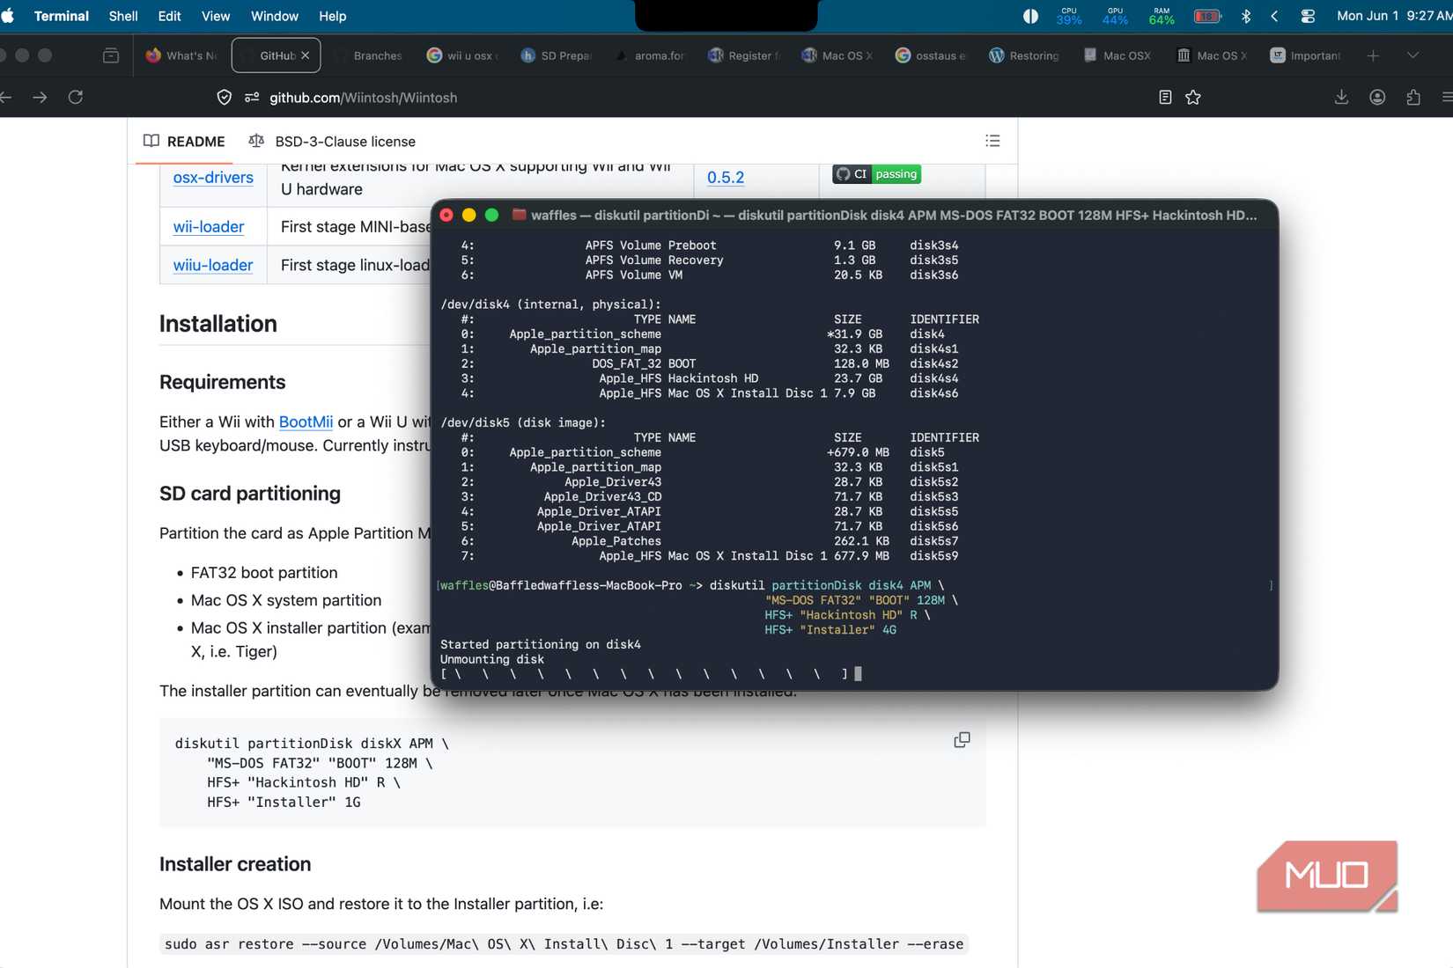Bookmark this page with the star icon
The image size is (1453, 968).
pos(1193,98)
